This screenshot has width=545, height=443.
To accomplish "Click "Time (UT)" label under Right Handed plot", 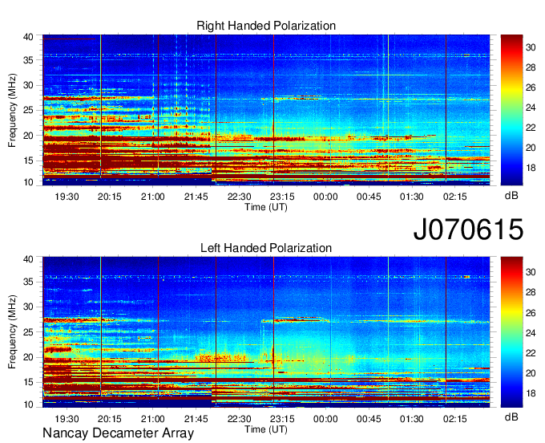I will [x=266, y=207].
